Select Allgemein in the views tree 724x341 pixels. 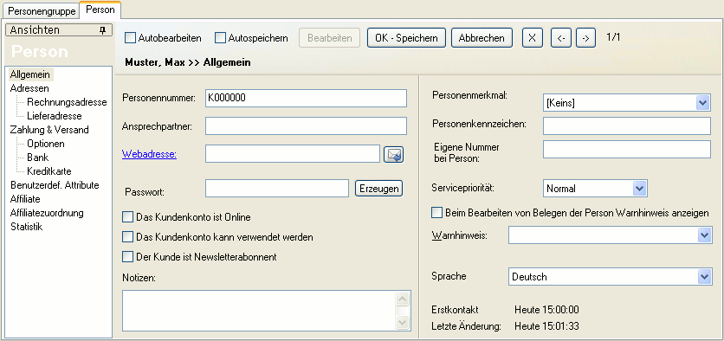(x=30, y=74)
